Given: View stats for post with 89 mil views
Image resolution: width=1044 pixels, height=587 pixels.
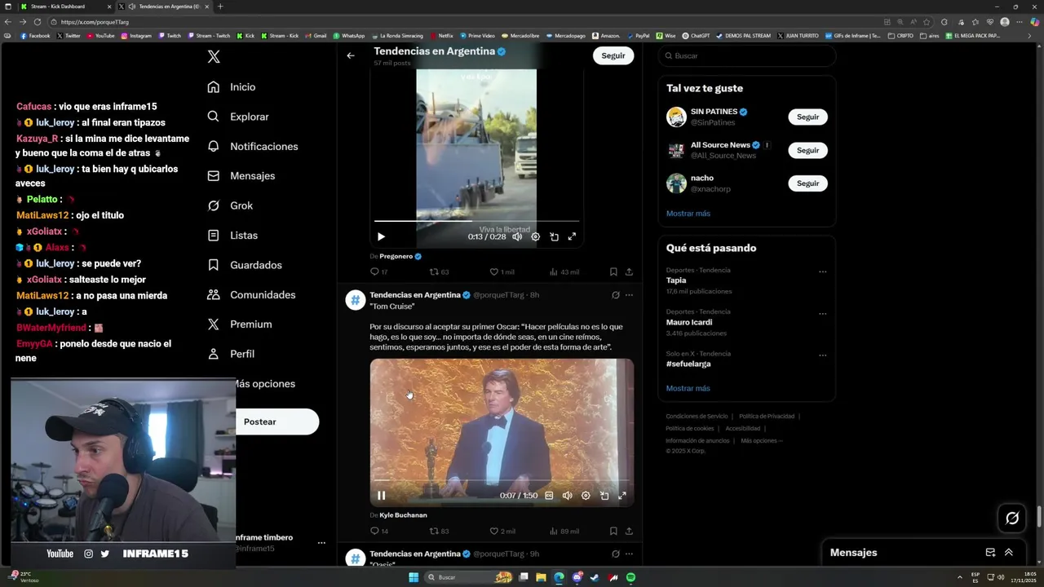Looking at the screenshot, I should pos(564,531).
